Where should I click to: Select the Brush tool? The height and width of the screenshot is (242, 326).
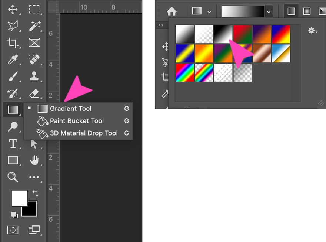coord(13,76)
